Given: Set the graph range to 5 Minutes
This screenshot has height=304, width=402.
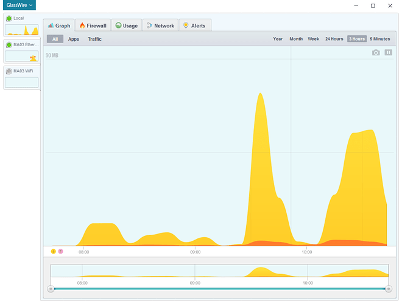Looking at the screenshot, I should tap(379, 39).
